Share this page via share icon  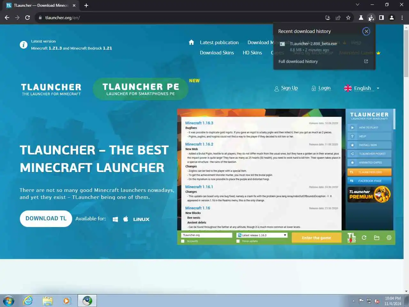point(338,18)
